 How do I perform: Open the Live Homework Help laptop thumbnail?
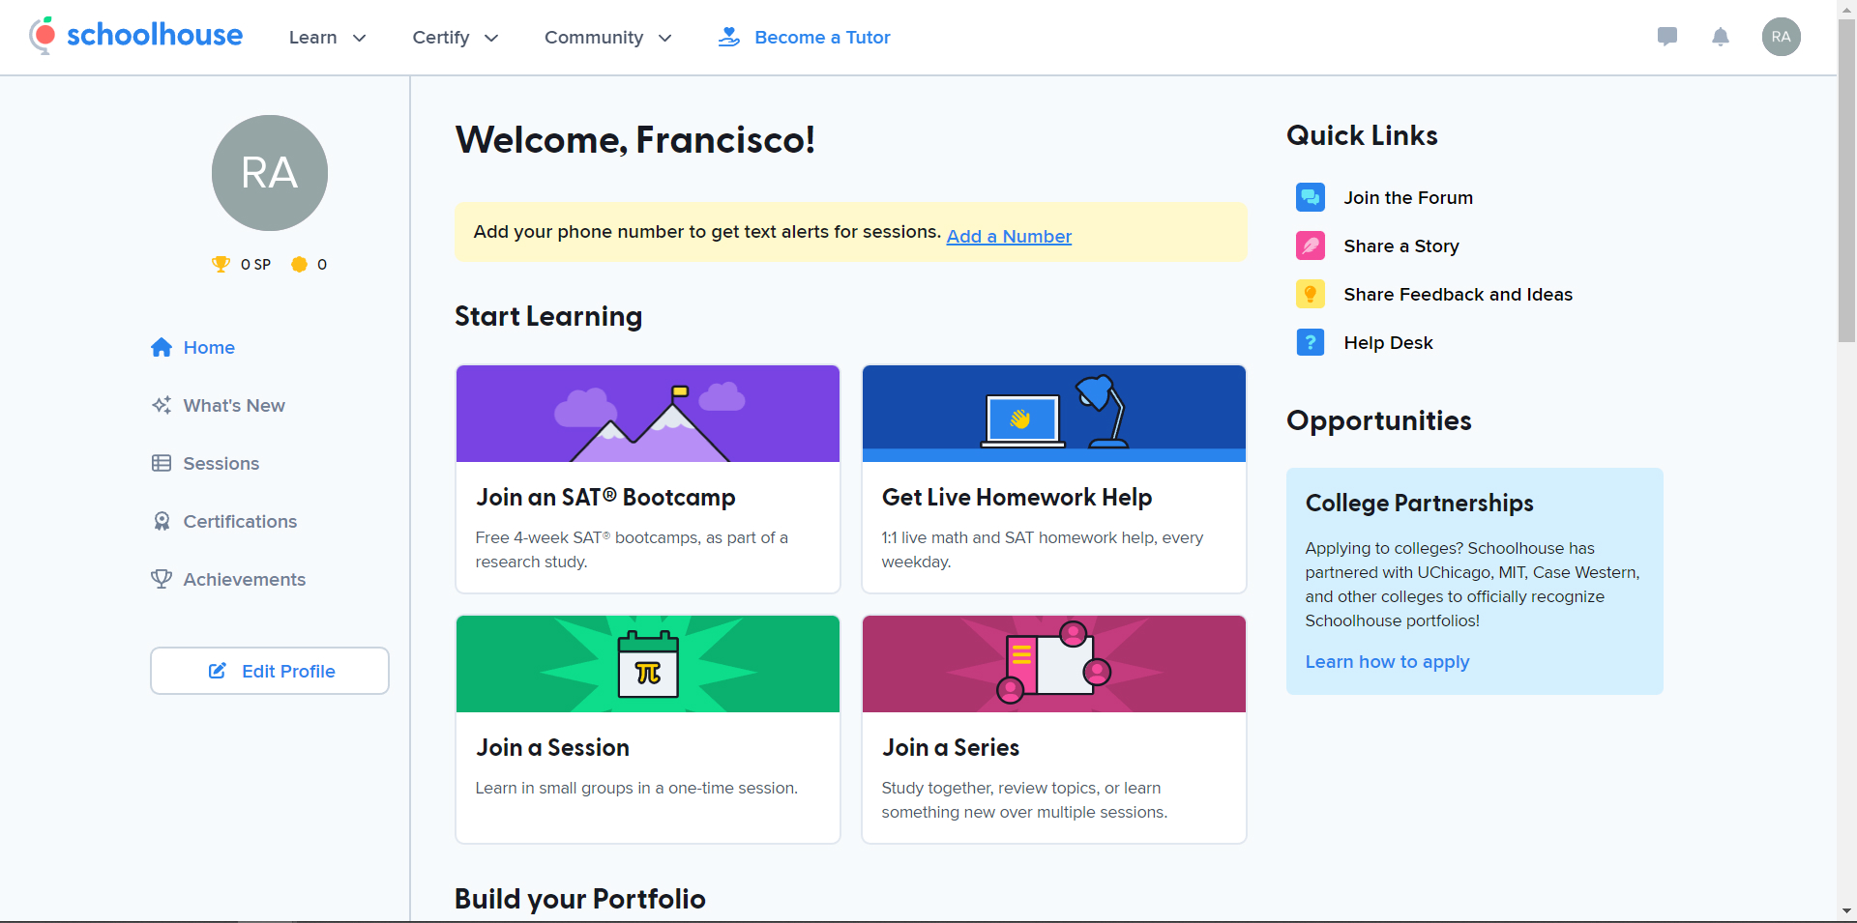(1054, 414)
